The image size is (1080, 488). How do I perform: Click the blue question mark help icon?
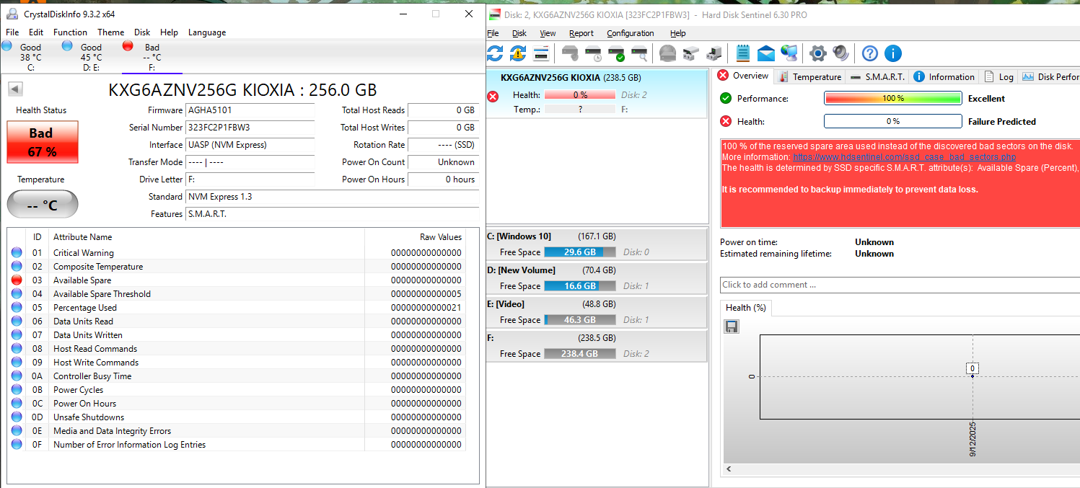(870, 53)
